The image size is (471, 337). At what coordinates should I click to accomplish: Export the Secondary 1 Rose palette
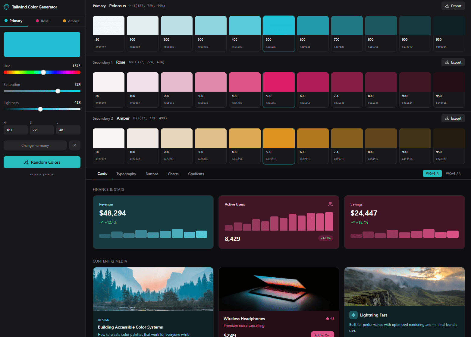453,62
